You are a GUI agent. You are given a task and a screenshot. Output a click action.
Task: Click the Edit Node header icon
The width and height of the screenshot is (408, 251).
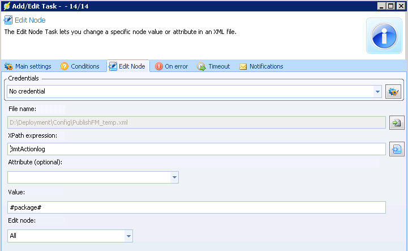click(x=8, y=20)
